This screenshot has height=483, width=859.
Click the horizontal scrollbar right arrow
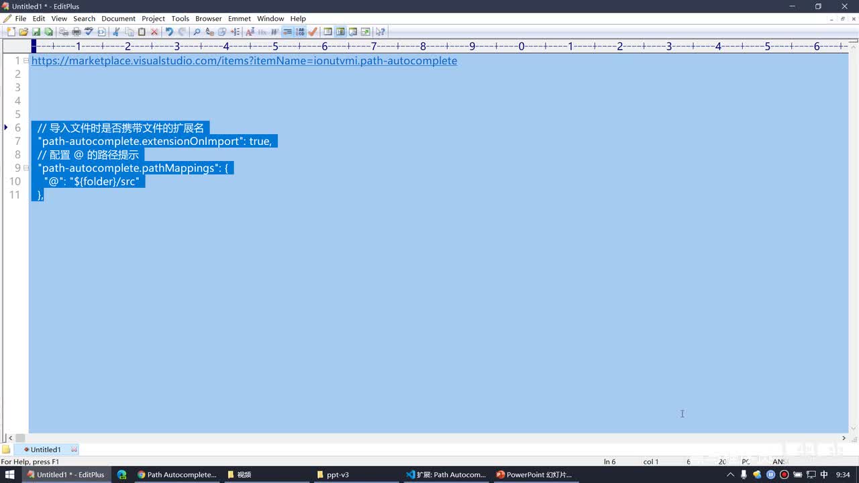pyautogui.click(x=844, y=438)
